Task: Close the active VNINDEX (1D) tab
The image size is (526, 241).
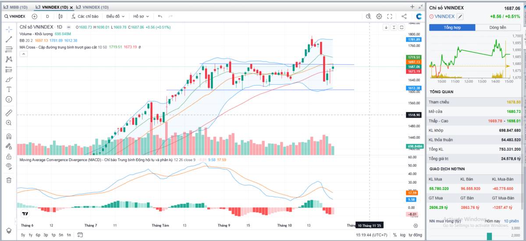Action: click(71, 7)
